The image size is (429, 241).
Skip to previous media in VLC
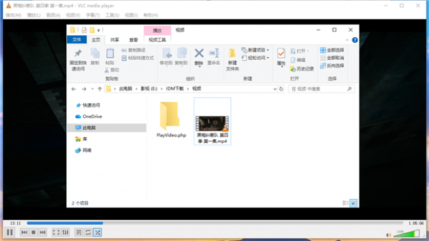24,232
